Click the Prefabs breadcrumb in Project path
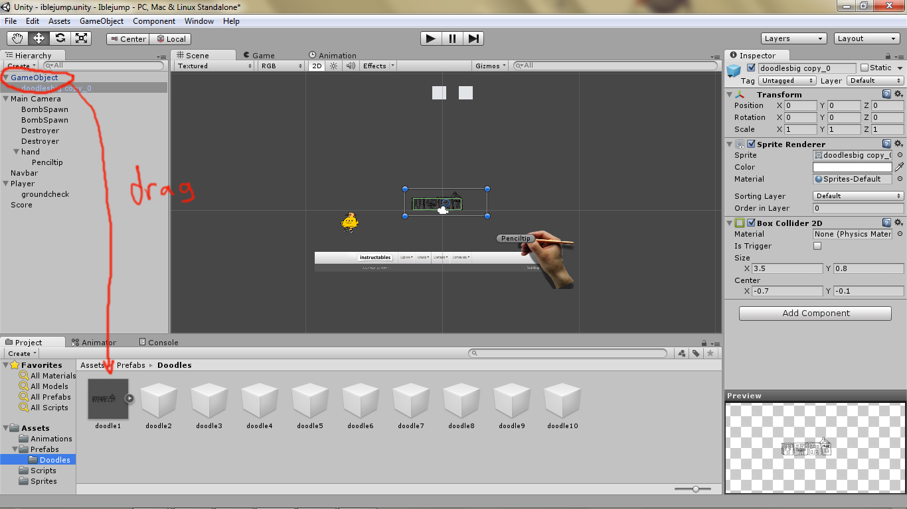 pos(131,365)
